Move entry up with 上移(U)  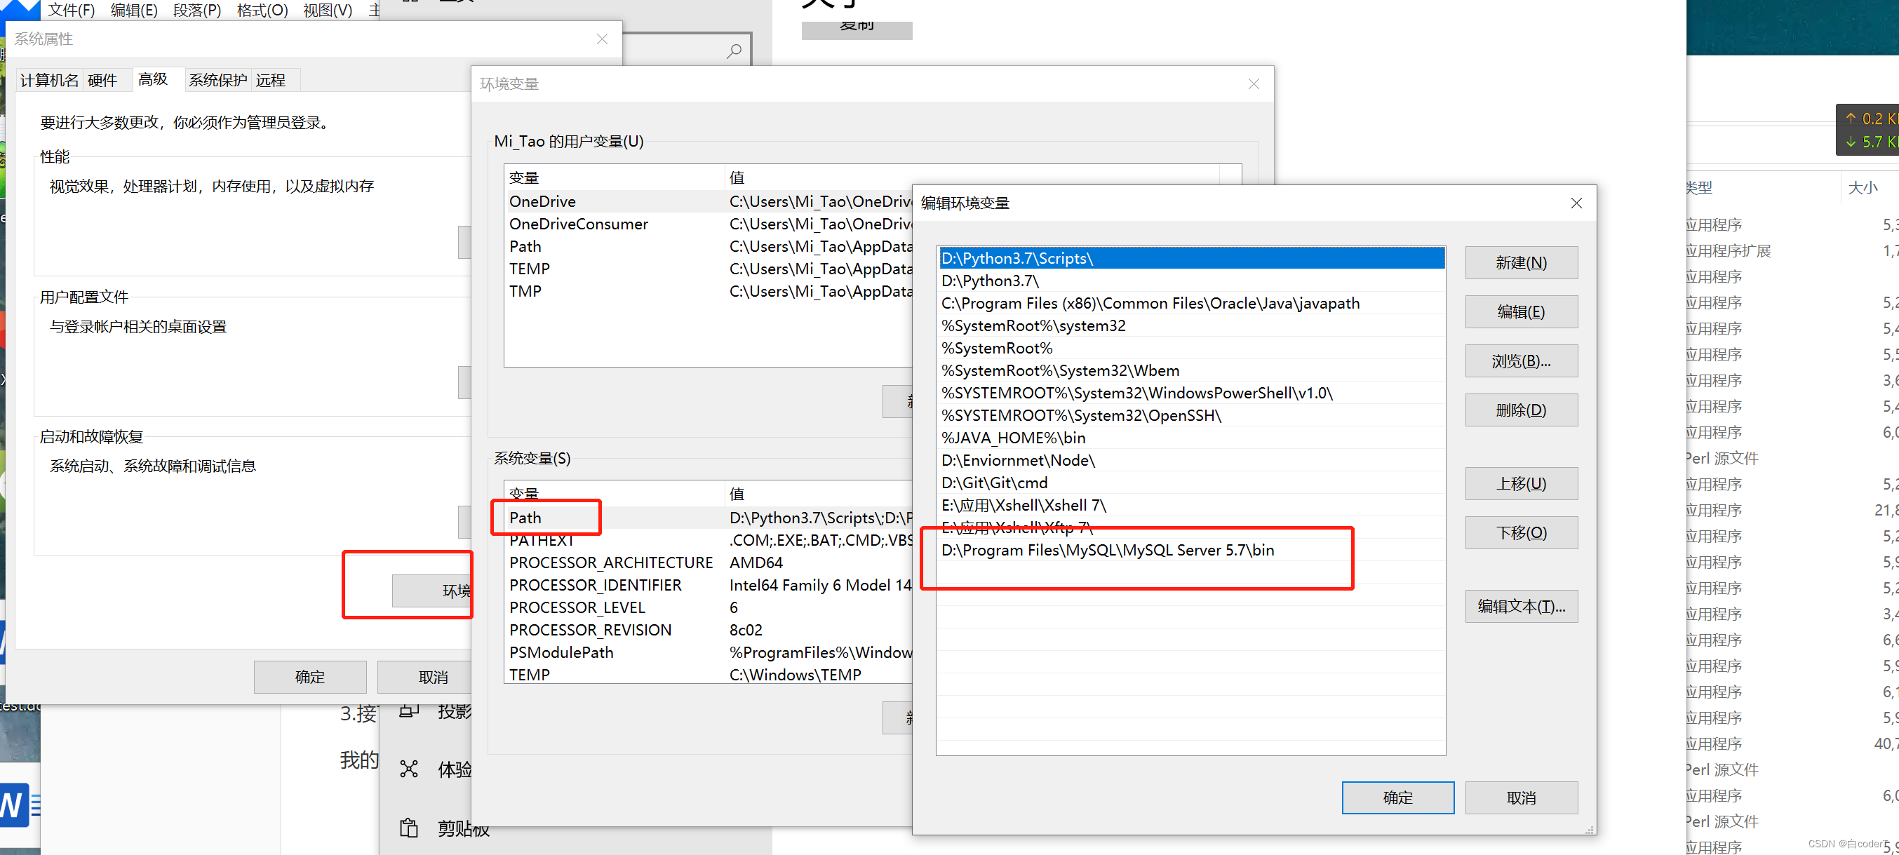(x=1521, y=484)
